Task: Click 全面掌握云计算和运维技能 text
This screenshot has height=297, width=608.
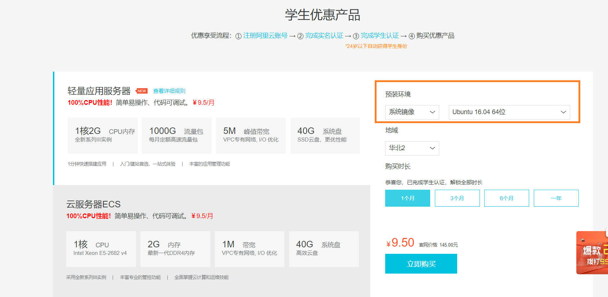Action: coord(202,277)
